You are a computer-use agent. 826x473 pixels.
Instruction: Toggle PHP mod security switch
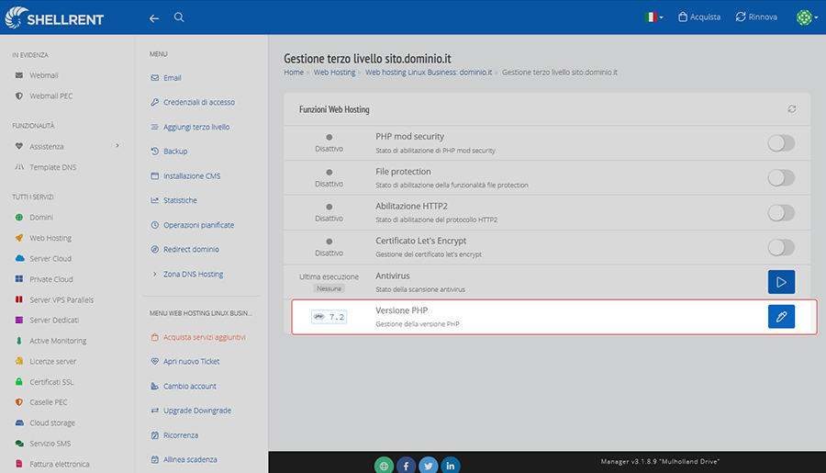click(781, 143)
